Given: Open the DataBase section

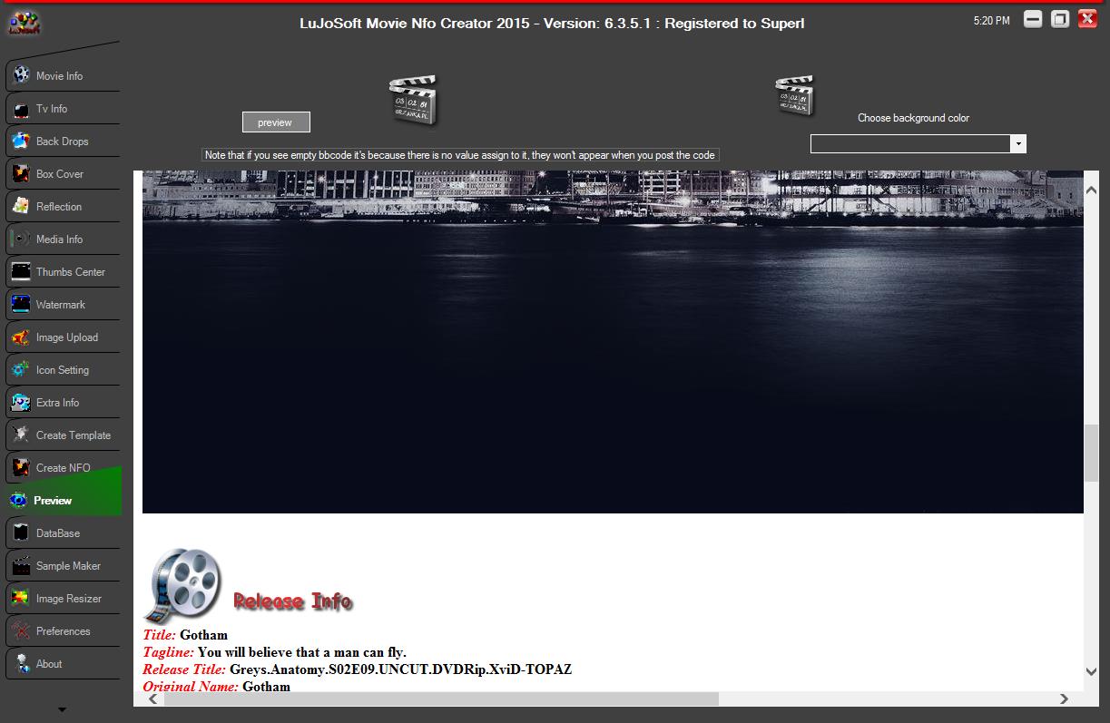Looking at the screenshot, I should point(62,533).
